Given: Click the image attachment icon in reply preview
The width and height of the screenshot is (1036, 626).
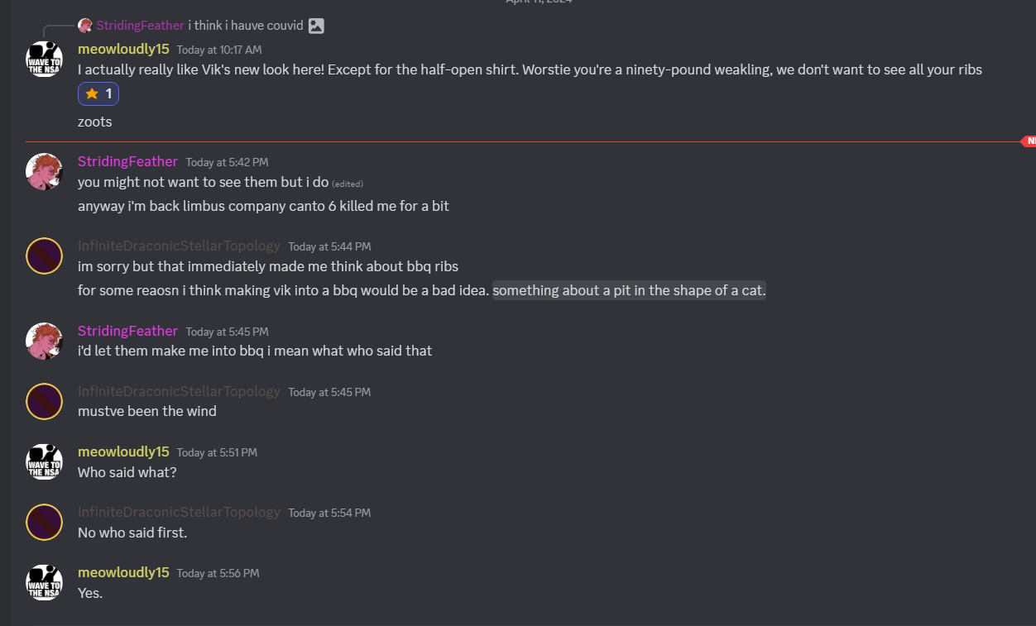Looking at the screenshot, I should point(316,26).
